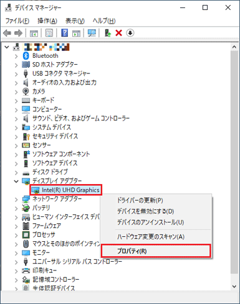Select the ヒューマン インターフェイス row
The image size is (240, 304).
click(x=65, y=217)
